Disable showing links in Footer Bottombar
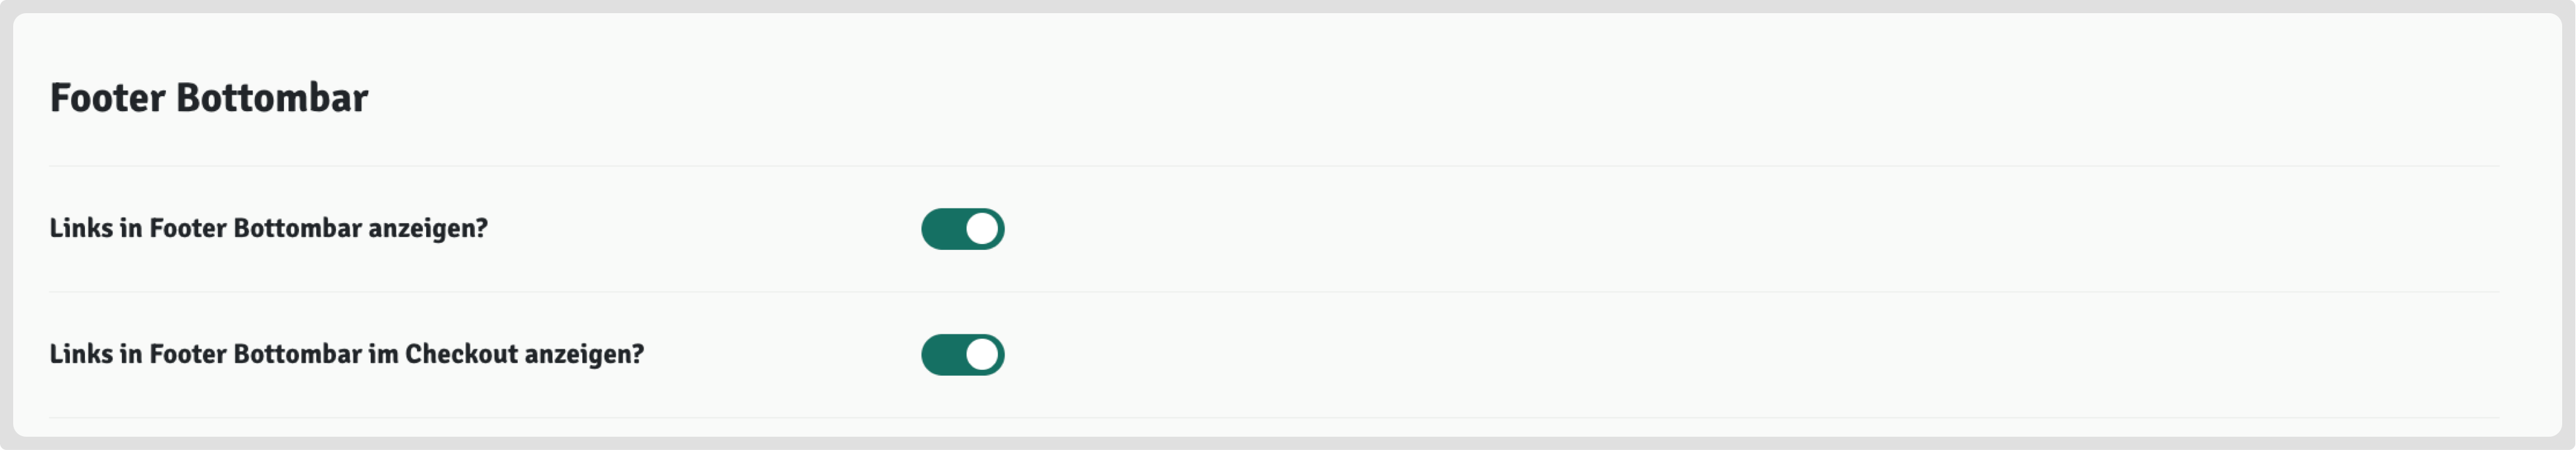Viewport: 2576px width, 450px height. pos(962,228)
